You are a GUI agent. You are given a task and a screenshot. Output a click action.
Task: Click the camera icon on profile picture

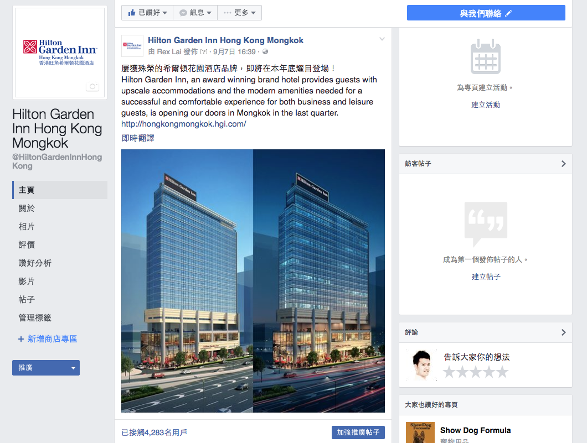(92, 86)
